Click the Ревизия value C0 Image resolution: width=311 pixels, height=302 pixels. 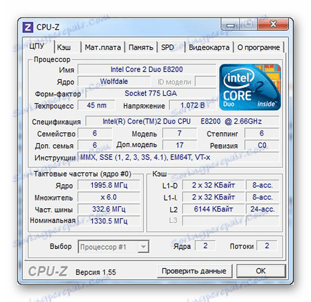click(x=262, y=145)
